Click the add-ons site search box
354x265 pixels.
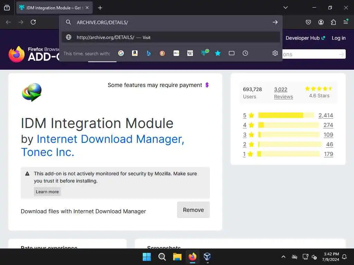tap(314, 54)
